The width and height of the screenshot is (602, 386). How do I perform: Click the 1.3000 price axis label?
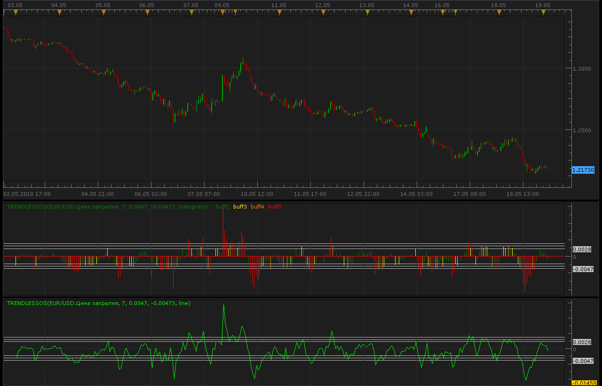(x=582, y=69)
